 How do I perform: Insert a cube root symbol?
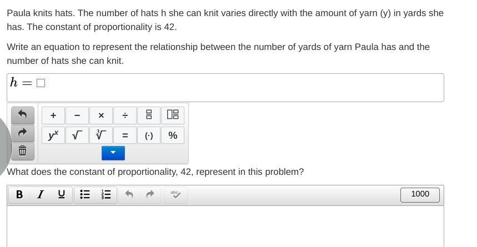pos(101,135)
